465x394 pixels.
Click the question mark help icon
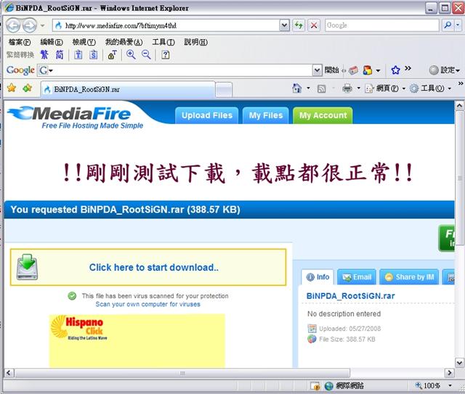166,54
